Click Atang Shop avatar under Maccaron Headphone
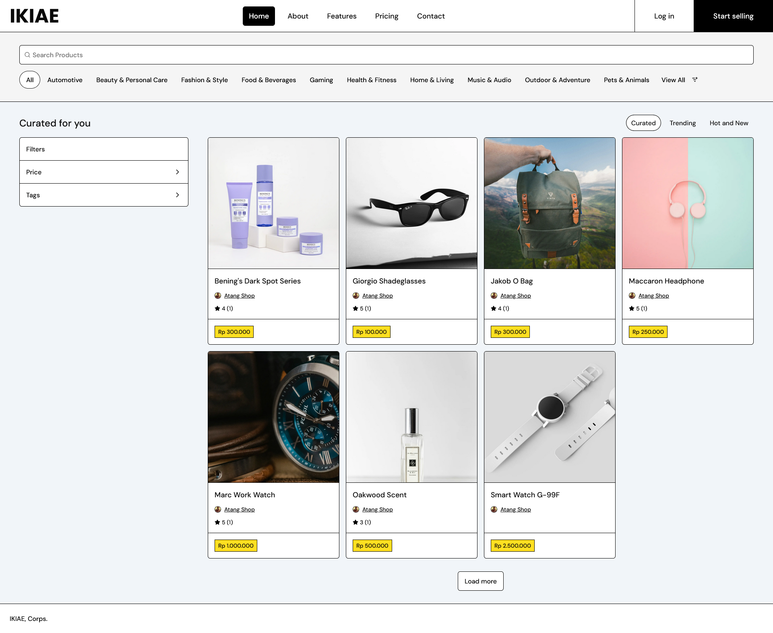The height and width of the screenshot is (633, 773). [632, 296]
